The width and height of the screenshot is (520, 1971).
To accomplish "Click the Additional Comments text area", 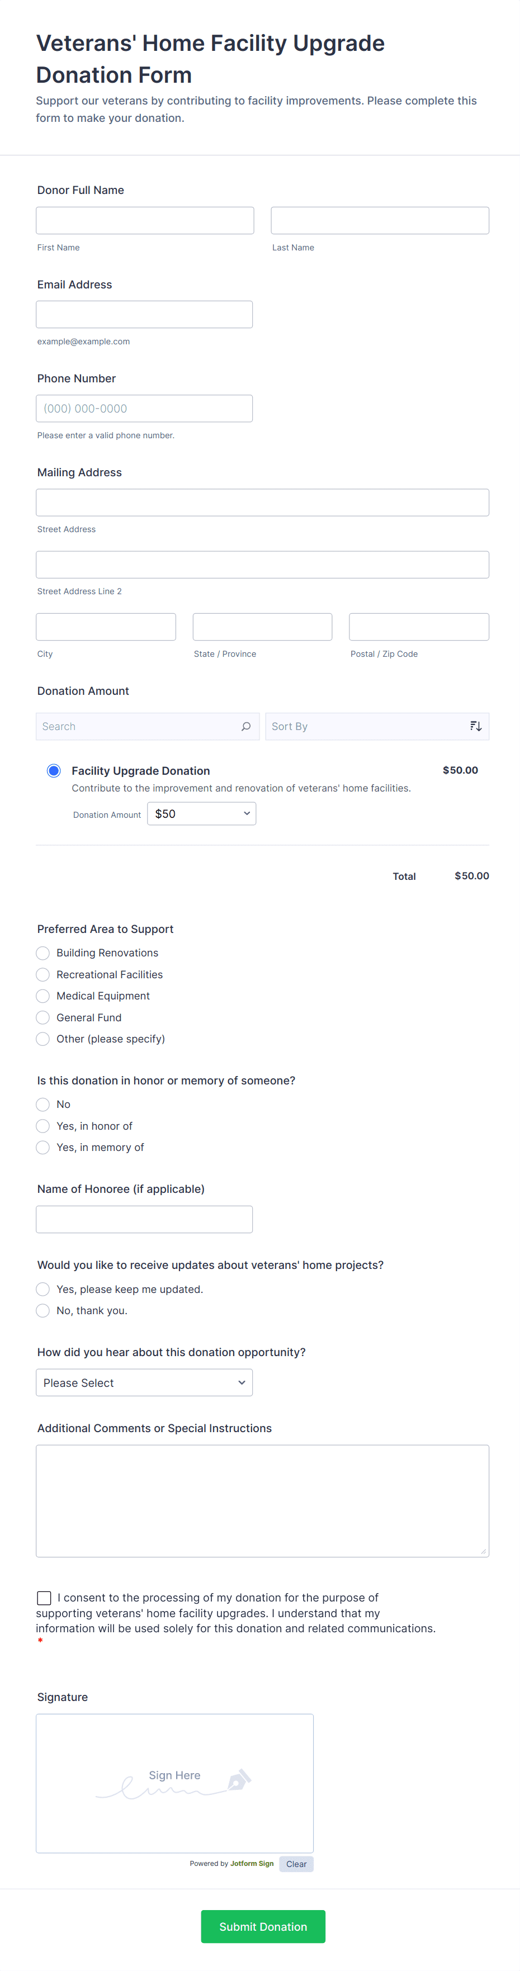I will click(x=262, y=1500).
